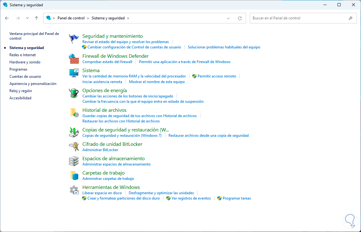Open Opciones de energía heading
361x232 pixels.
(x=105, y=91)
